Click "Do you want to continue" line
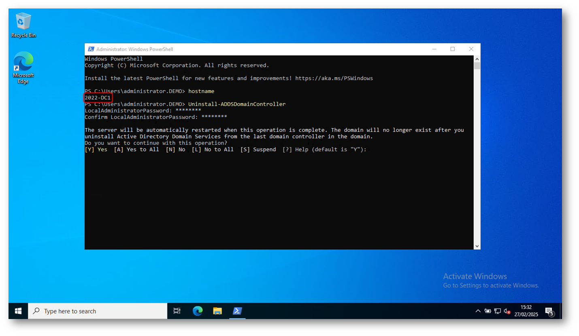The image size is (579, 336). [x=156, y=143]
